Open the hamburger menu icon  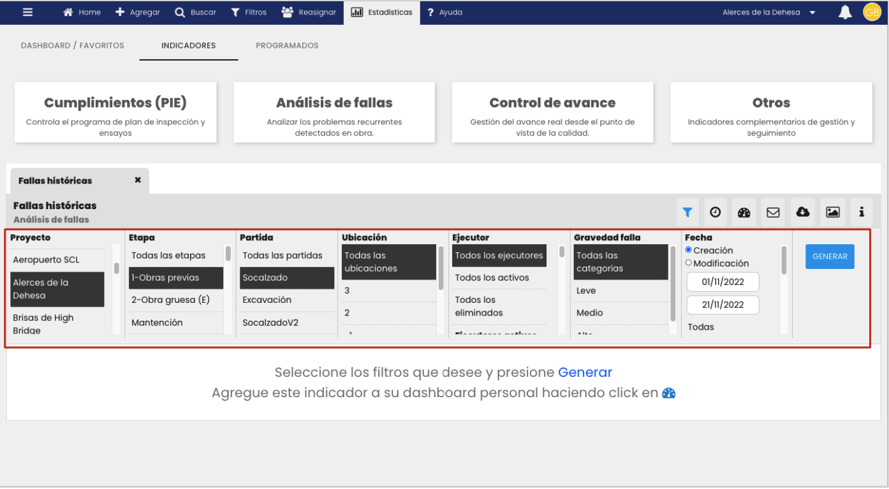pyautogui.click(x=27, y=12)
